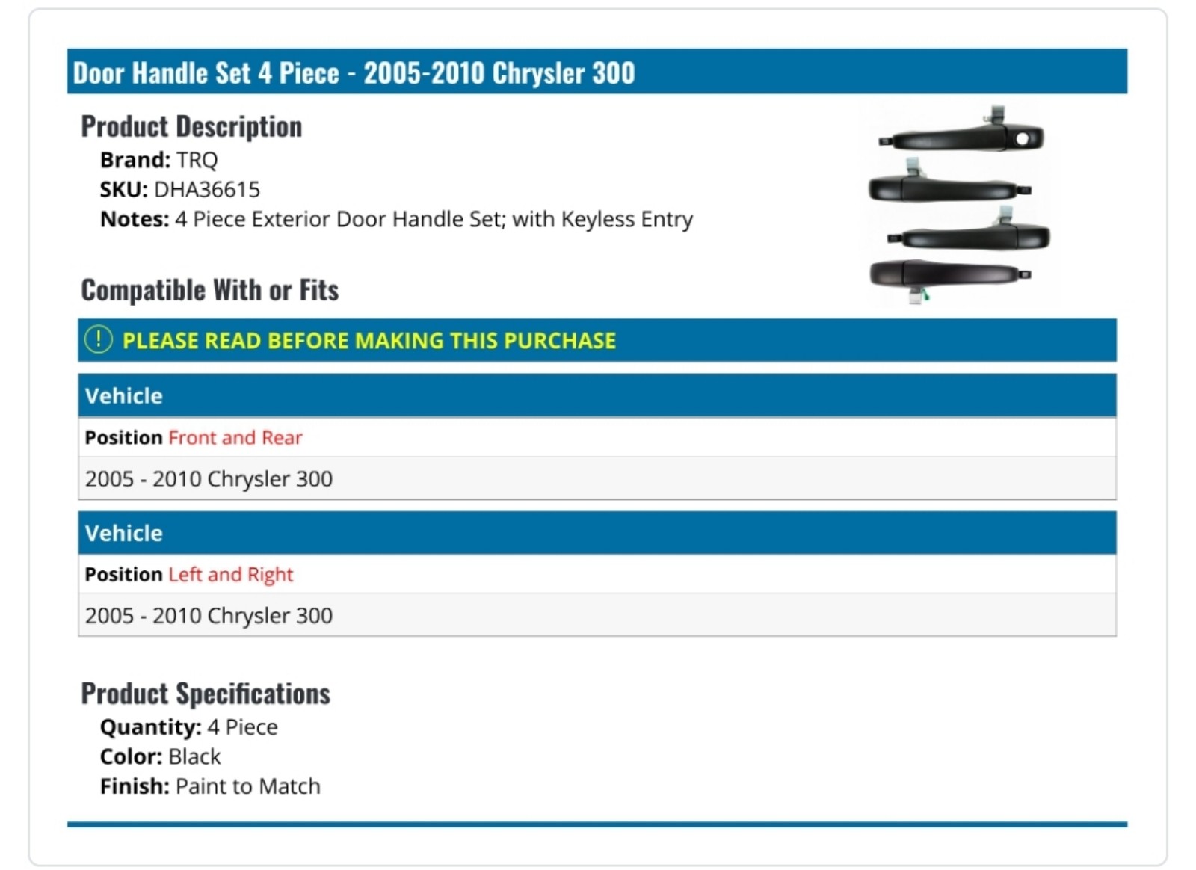The height and width of the screenshot is (870, 1196).
Task: Select the SKU DHA36615 text
Action: pyautogui.click(x=180, y=189)
